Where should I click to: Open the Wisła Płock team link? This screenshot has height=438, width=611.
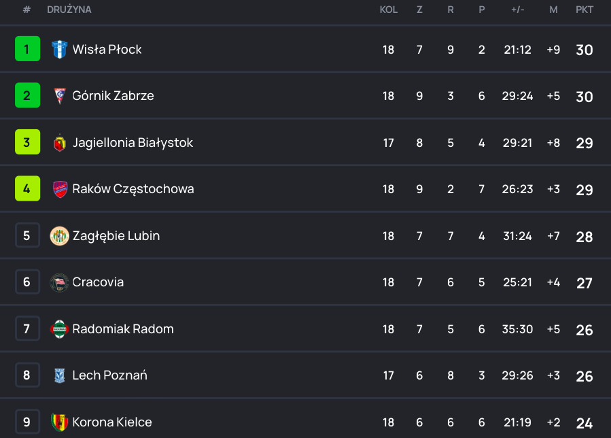(x=107, y=49)
